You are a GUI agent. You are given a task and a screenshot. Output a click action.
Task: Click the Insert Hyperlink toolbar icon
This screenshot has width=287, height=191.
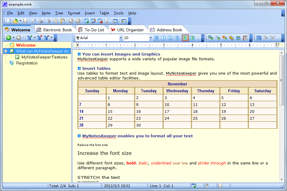(x=230, y=38)
